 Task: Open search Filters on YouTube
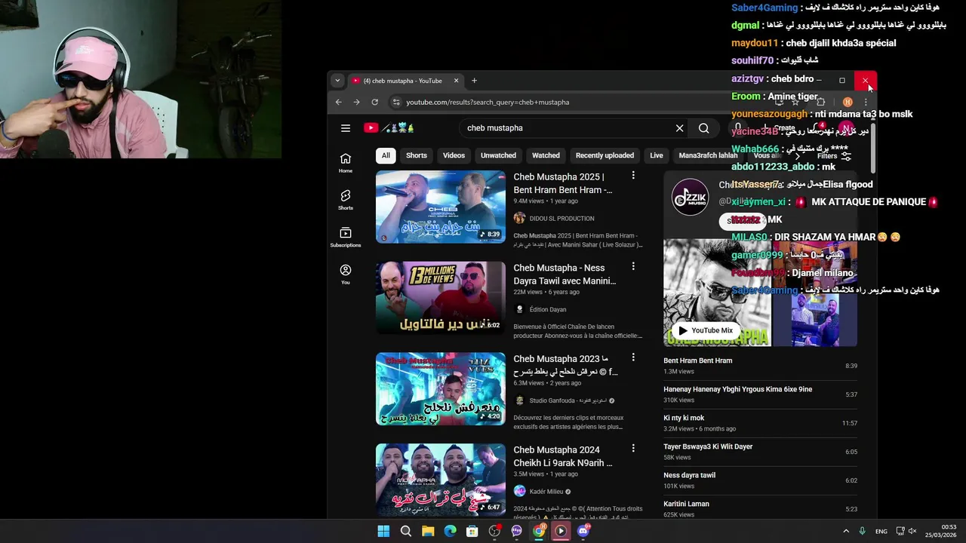coord(834,156)
